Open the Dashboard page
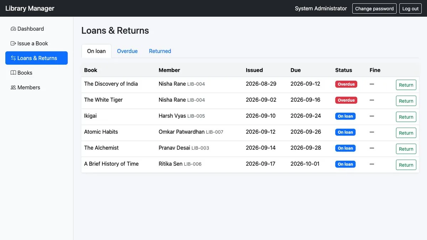427x240 pixels. coord(36,29)
